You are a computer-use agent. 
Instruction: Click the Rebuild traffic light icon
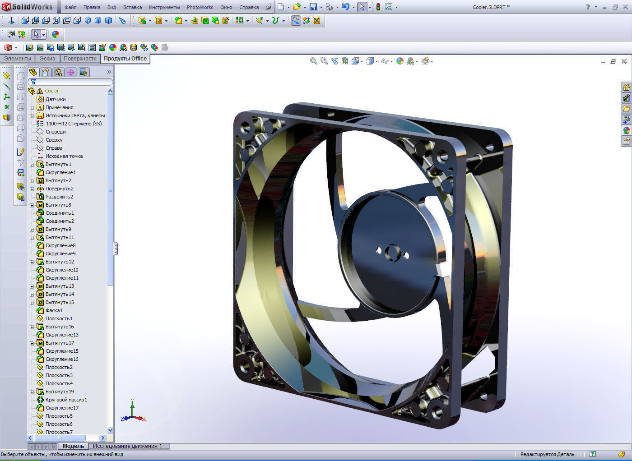coord(378,7)
